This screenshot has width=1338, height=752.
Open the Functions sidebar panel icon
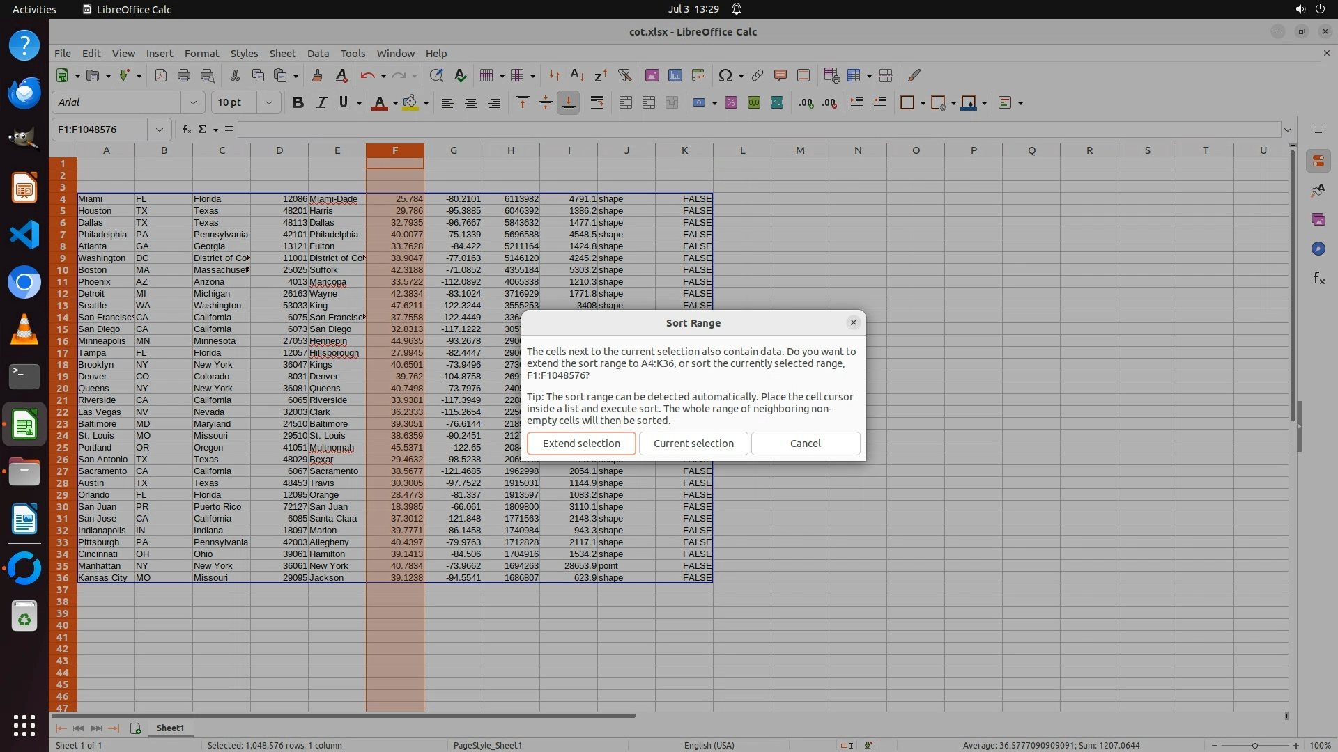(1318, 279)
